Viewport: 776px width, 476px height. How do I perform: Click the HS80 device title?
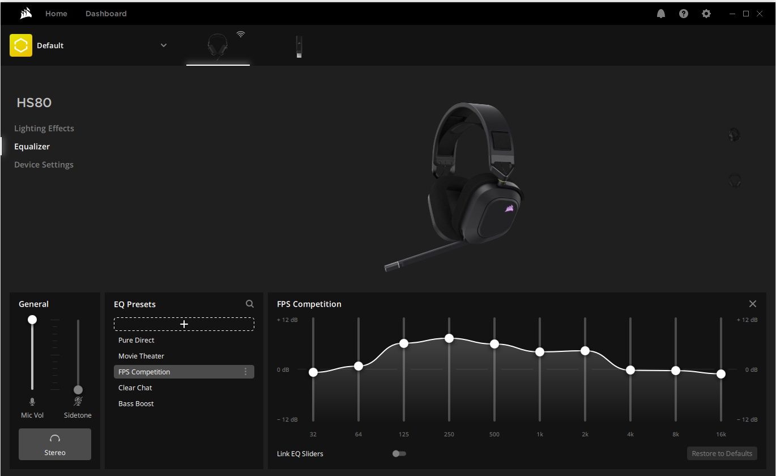click(34, 103)
